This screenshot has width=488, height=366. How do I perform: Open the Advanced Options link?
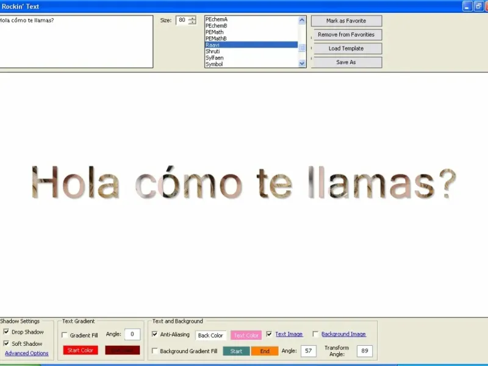click(27, 353)
